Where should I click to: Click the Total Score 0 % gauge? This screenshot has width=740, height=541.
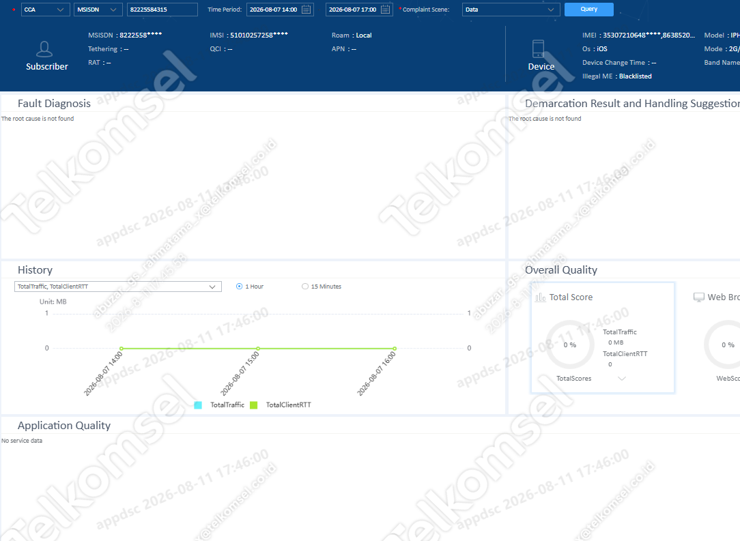tap(570, 345)
